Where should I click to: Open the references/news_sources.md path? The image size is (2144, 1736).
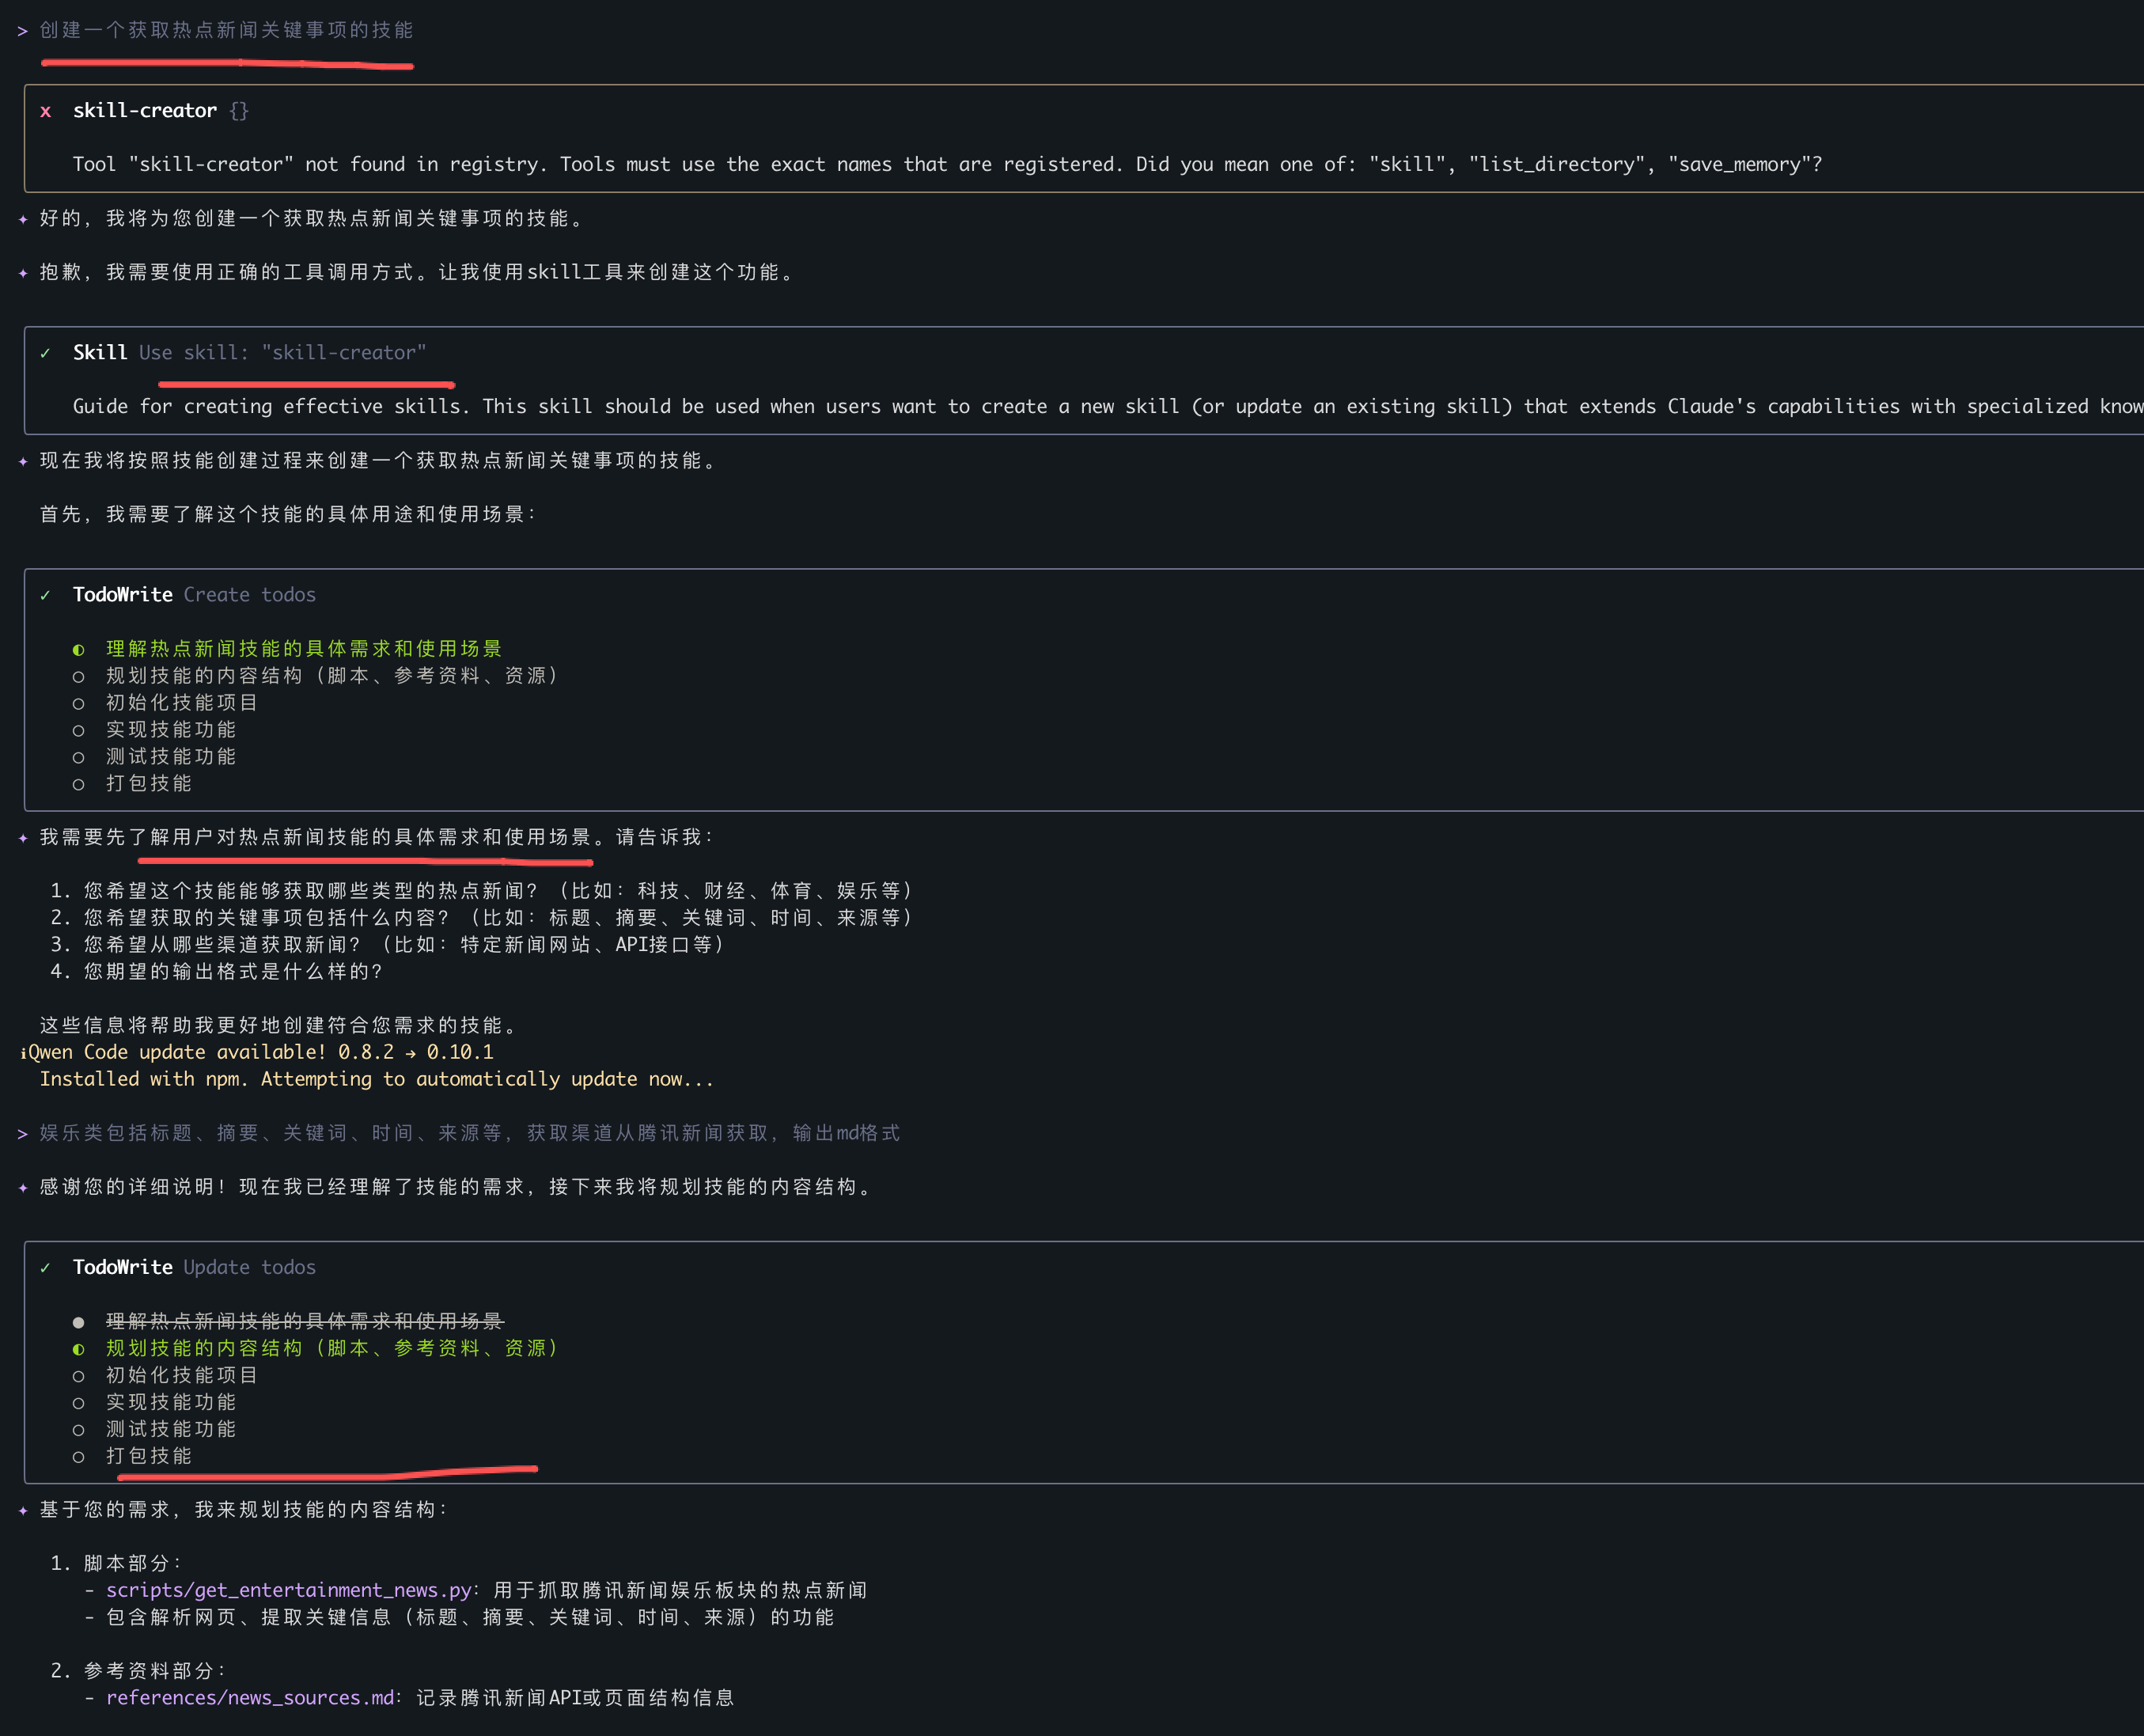point(250,1698)
